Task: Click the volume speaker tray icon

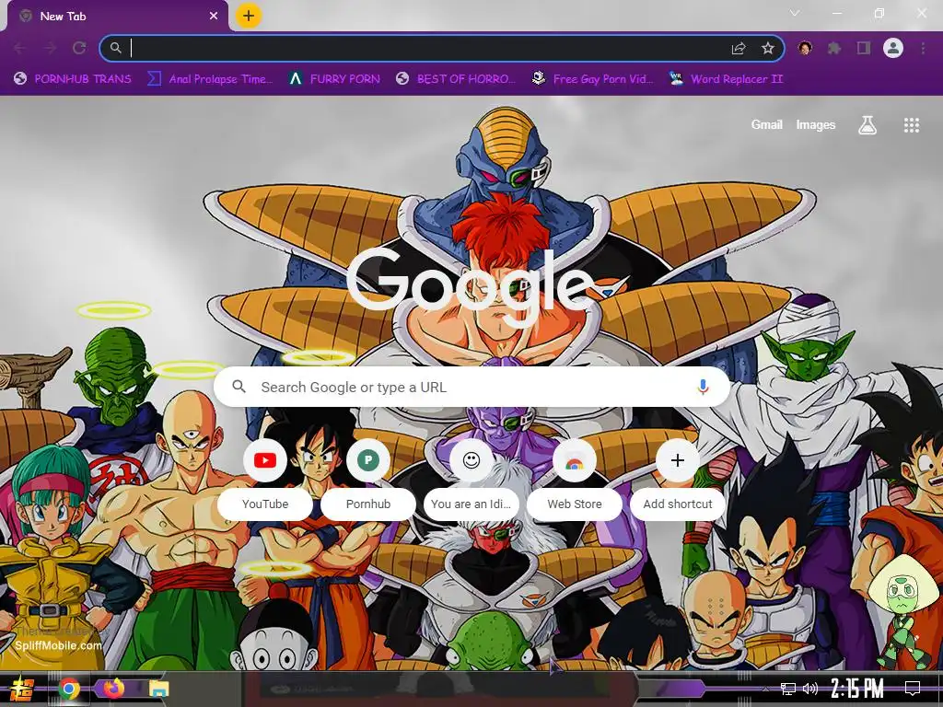Action: (810, 689)
